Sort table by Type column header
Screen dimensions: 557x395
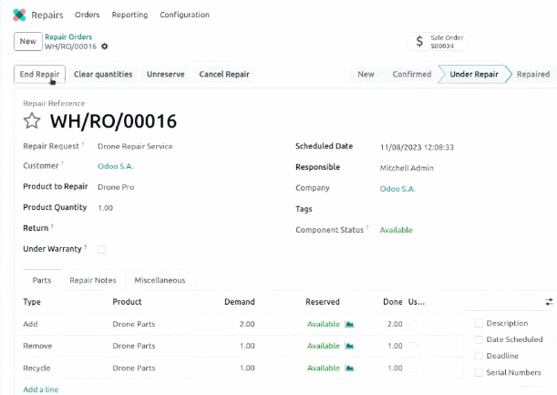pos(32,302)
